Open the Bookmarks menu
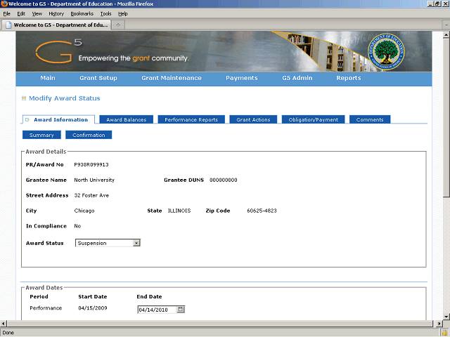 82,13
